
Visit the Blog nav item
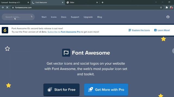click(x=100, y=17)
